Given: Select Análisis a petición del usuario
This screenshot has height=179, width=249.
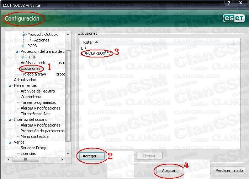Looking at the screenshot, I should (43, 63).
